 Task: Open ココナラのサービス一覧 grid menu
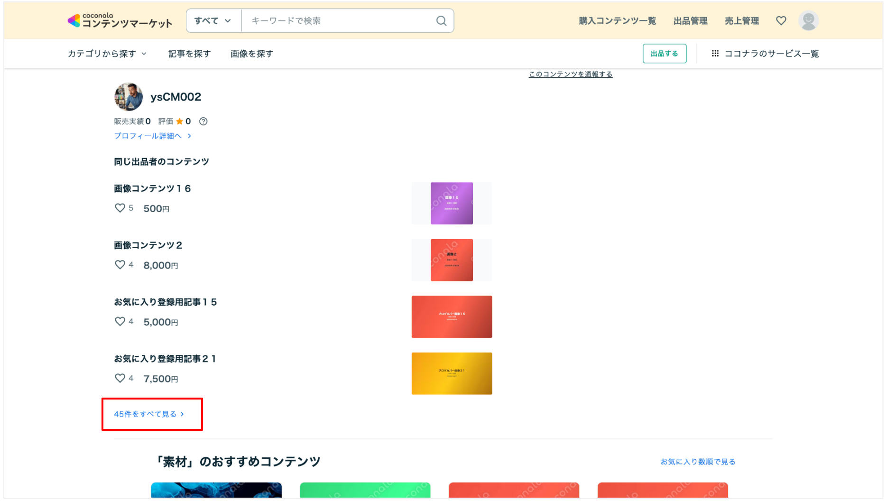click(765, 54)
